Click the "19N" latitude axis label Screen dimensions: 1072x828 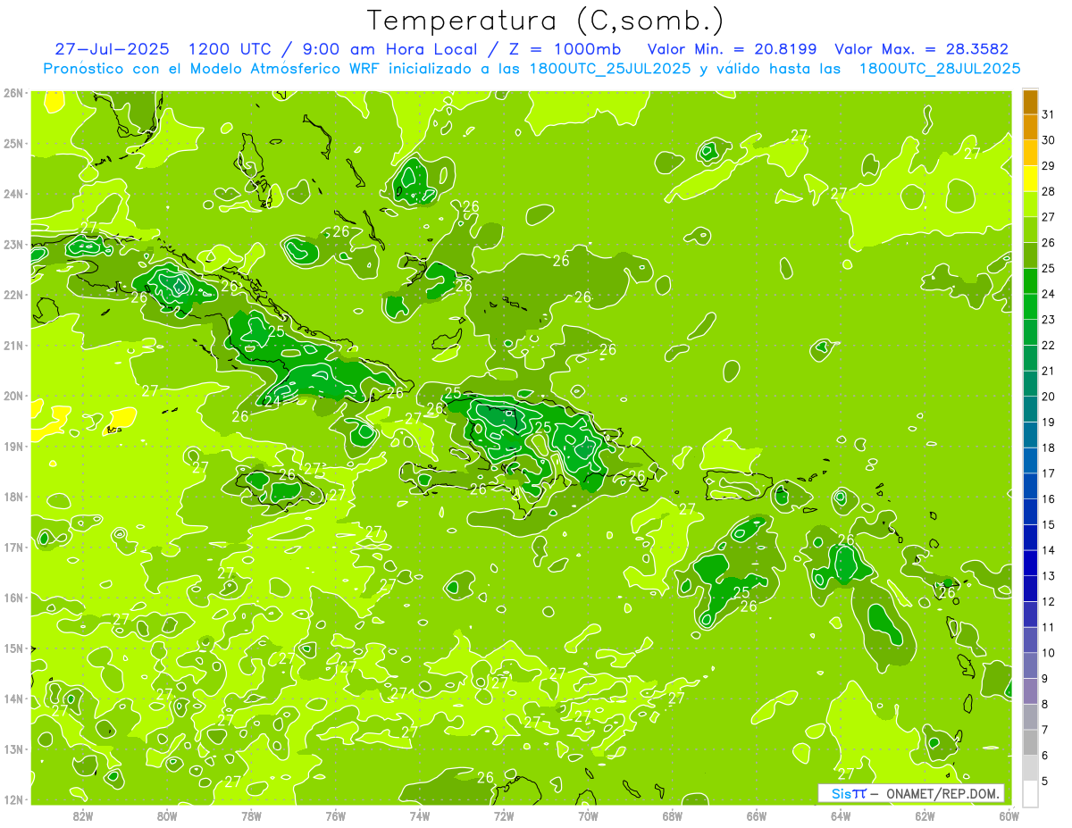pyautogui.click(x=13, y=447)
